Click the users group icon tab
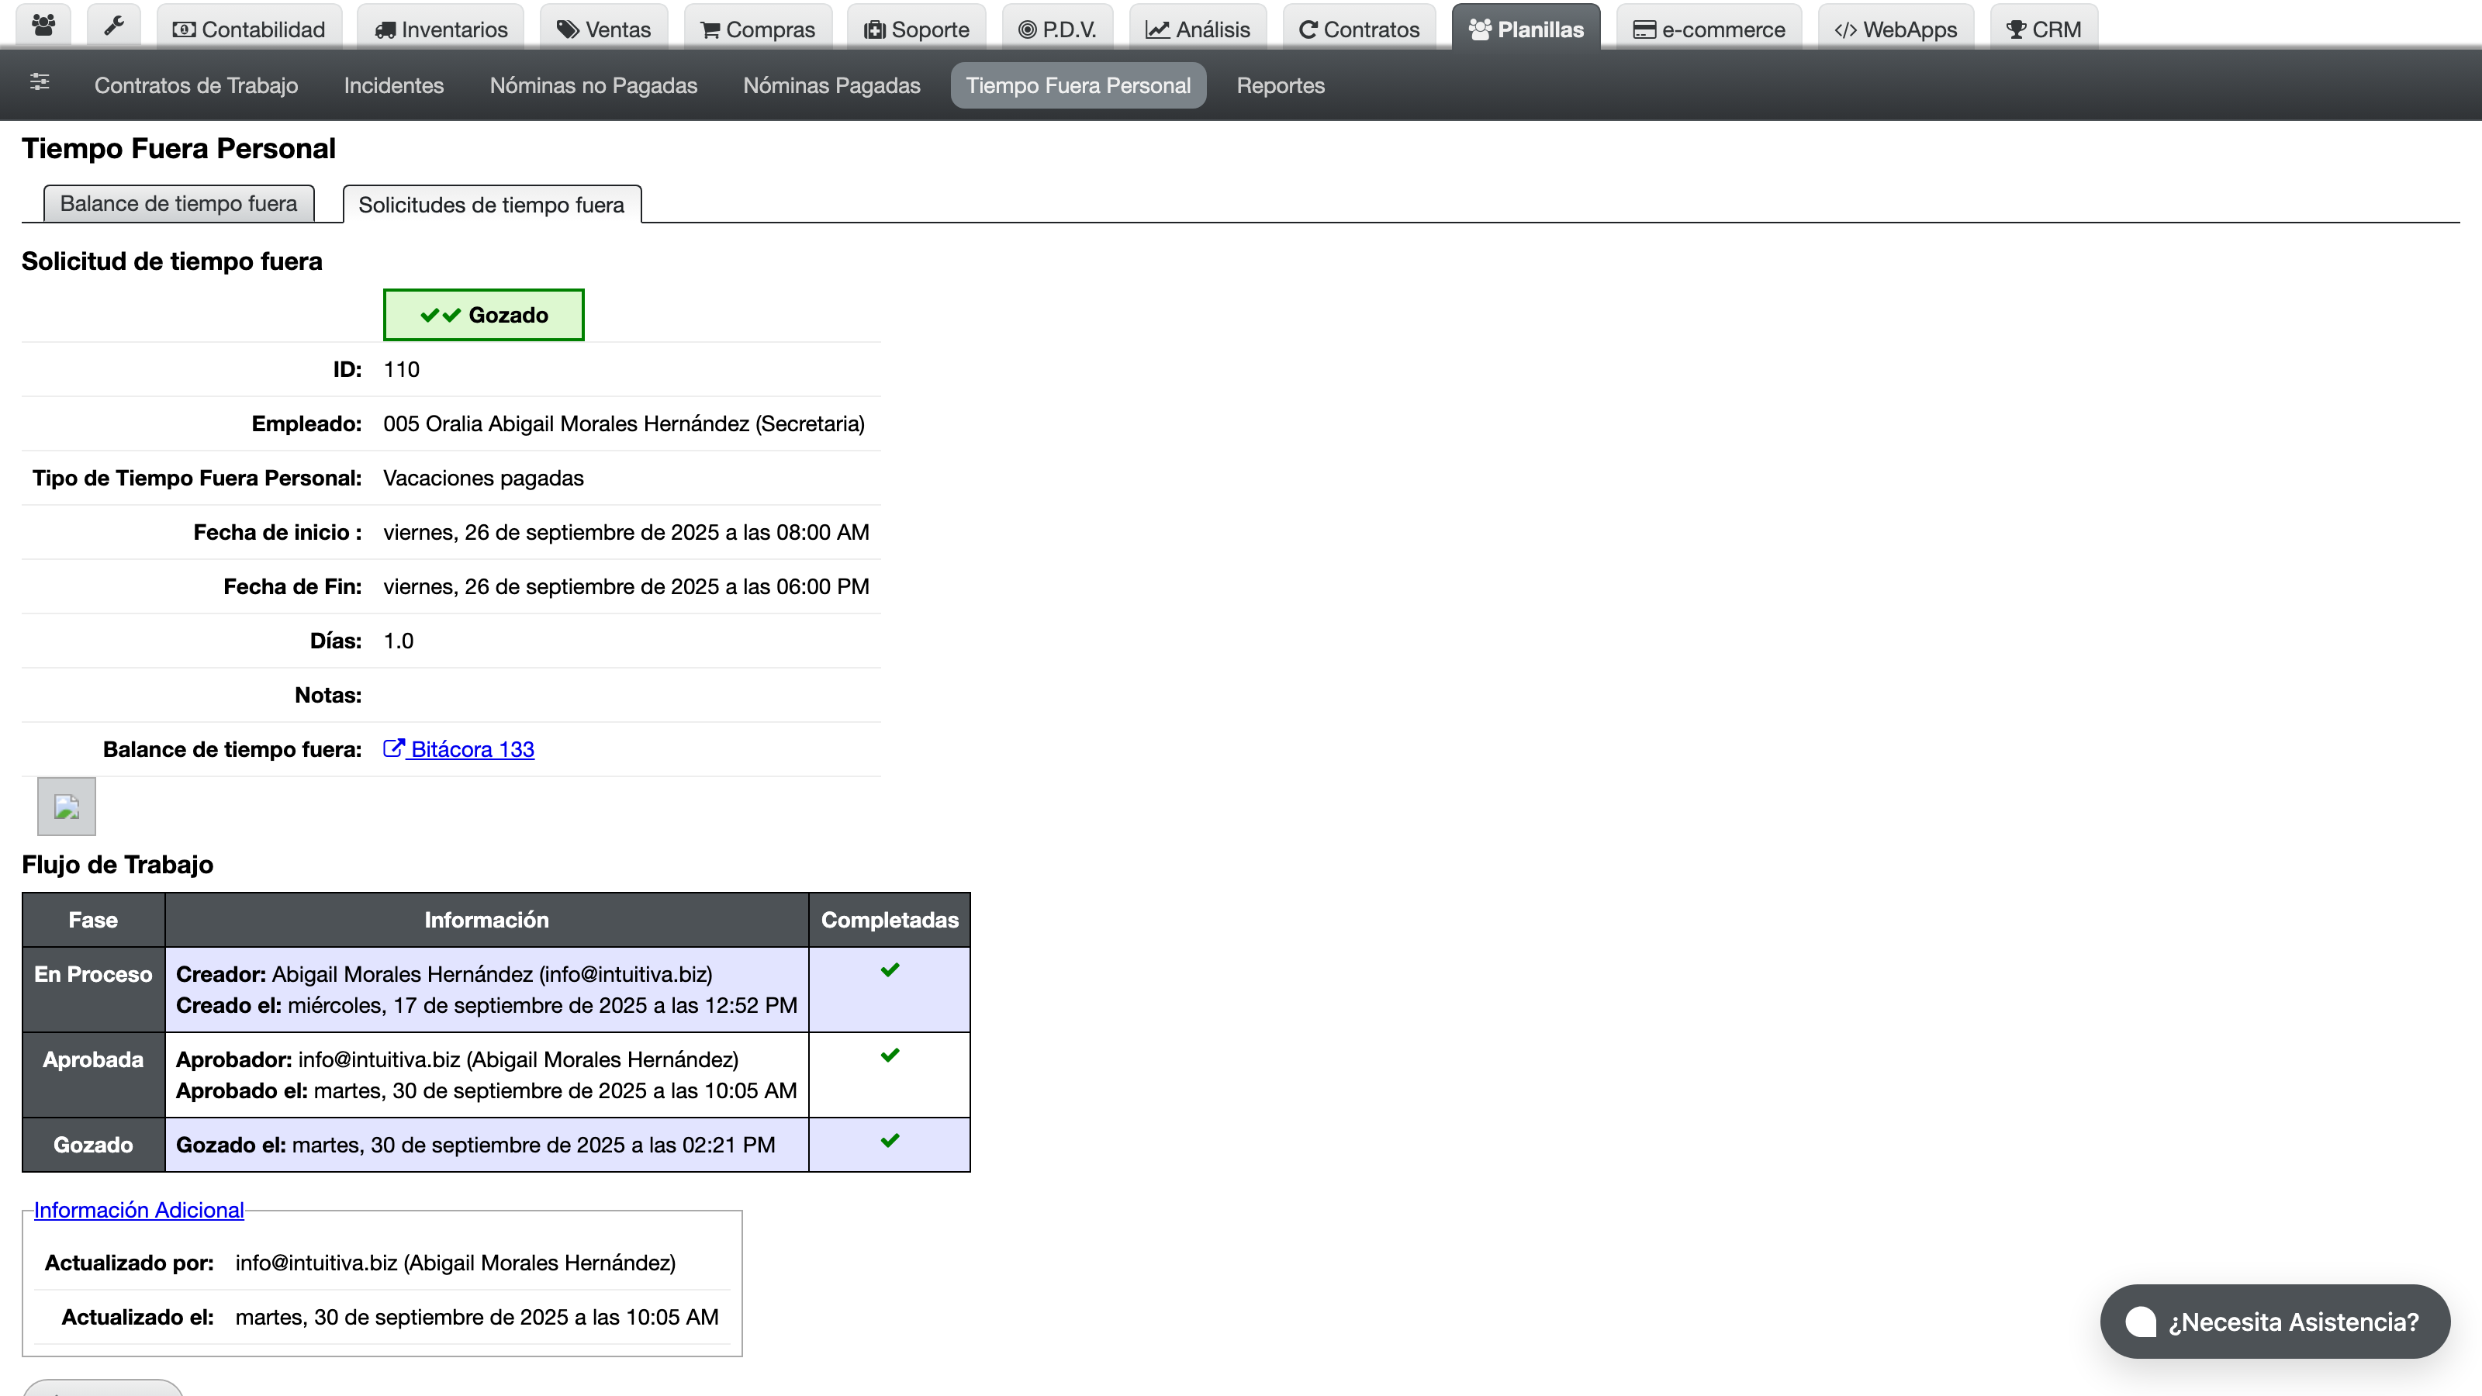This screenshot has height=1396, width=2482. tap(43, 26)
